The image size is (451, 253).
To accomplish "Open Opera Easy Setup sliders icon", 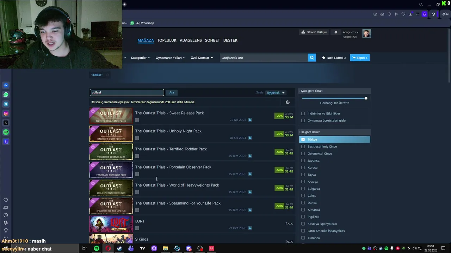I will coord(417,14).
